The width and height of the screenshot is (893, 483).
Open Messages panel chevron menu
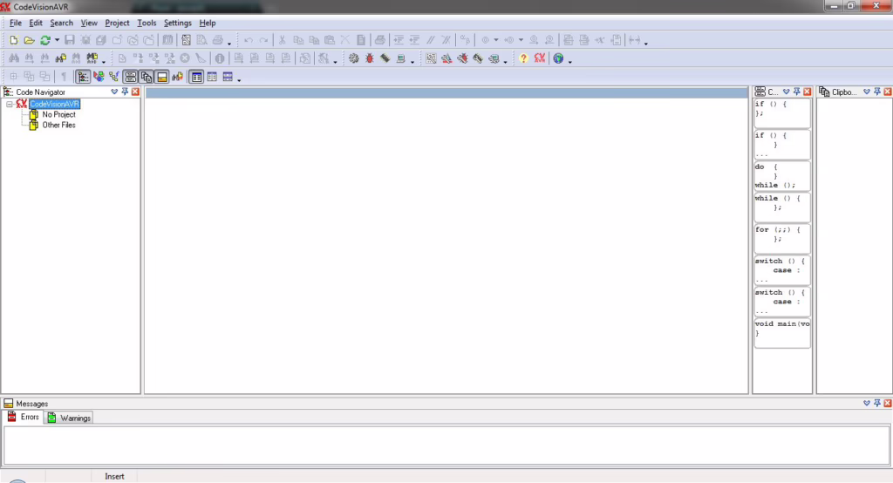coord(867,404)
